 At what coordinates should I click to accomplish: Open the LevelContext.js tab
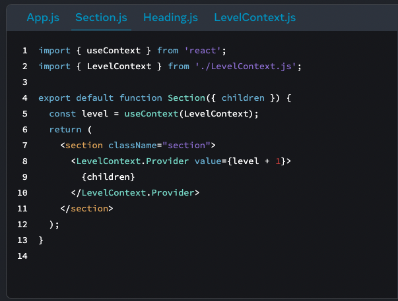click(255, 18)
